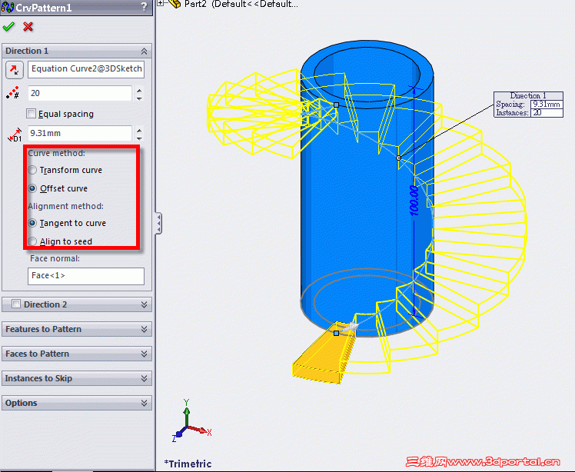Expand the Instances to Skip section
The image size is (575, 472).
coord(144,378)
